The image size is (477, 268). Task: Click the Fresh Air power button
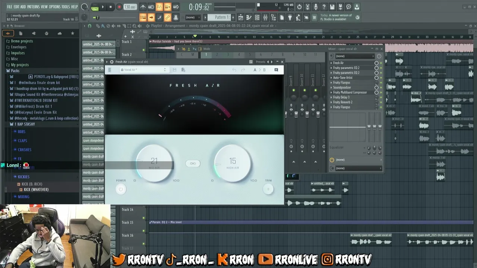(x=121, y=189)
